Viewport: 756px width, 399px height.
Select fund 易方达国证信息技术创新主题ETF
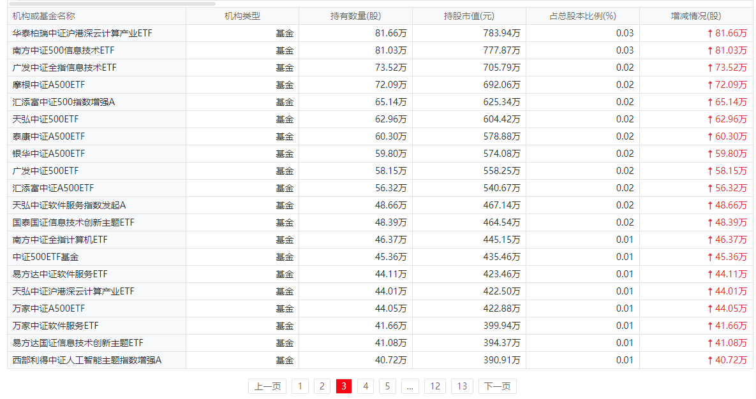click(x=78, y=343)
